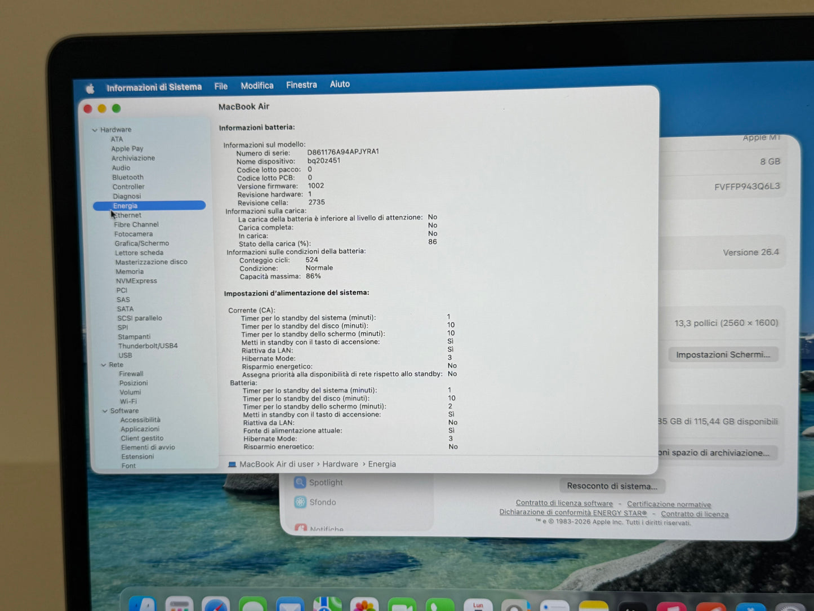Screen dimensions: 814x611
Task: Select Memoria in the sidebar
Action: (130, 272)
